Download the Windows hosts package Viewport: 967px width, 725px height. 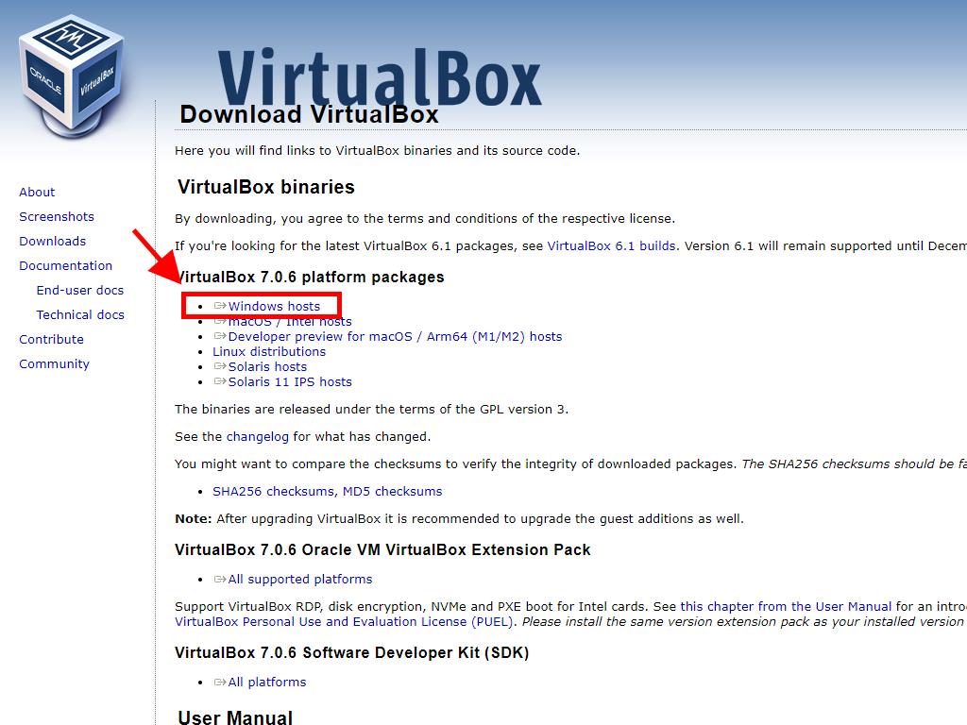275,307
